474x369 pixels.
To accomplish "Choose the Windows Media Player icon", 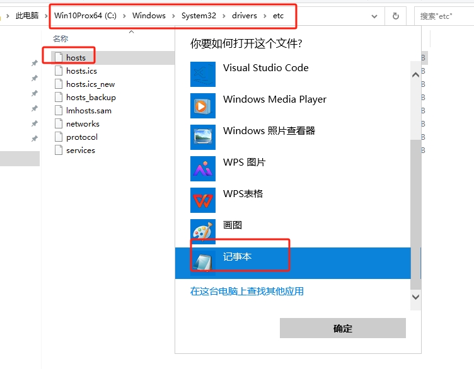I will [203, 106].
